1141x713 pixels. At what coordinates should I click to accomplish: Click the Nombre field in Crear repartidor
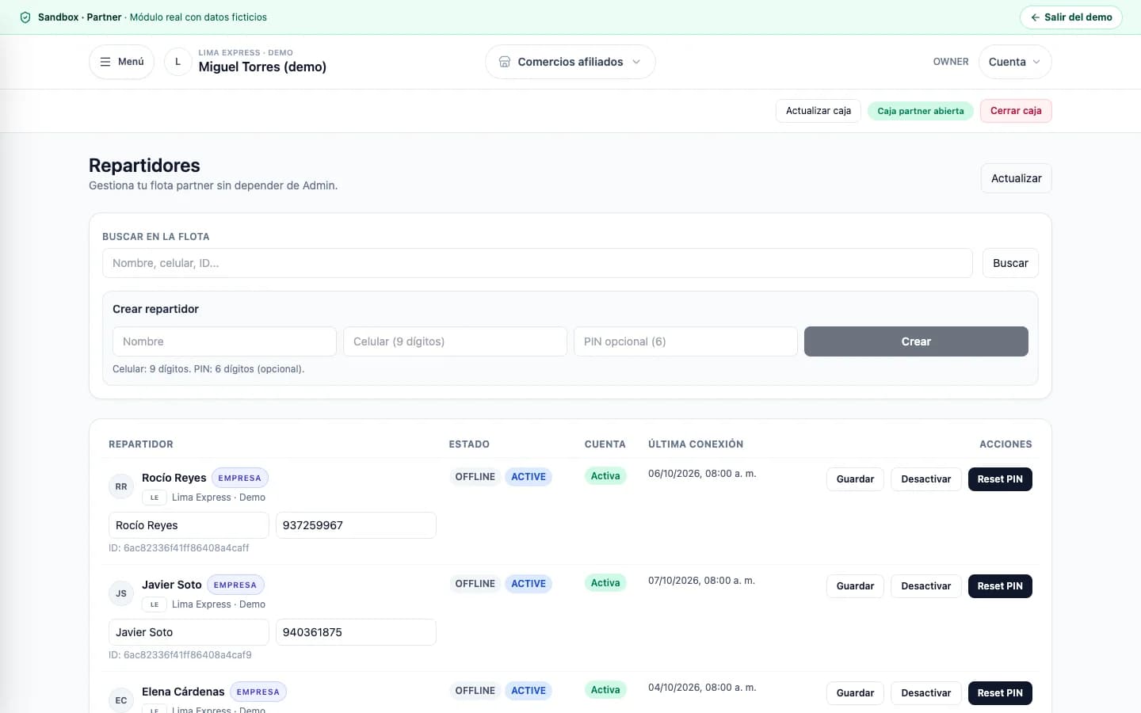point(224,341)
